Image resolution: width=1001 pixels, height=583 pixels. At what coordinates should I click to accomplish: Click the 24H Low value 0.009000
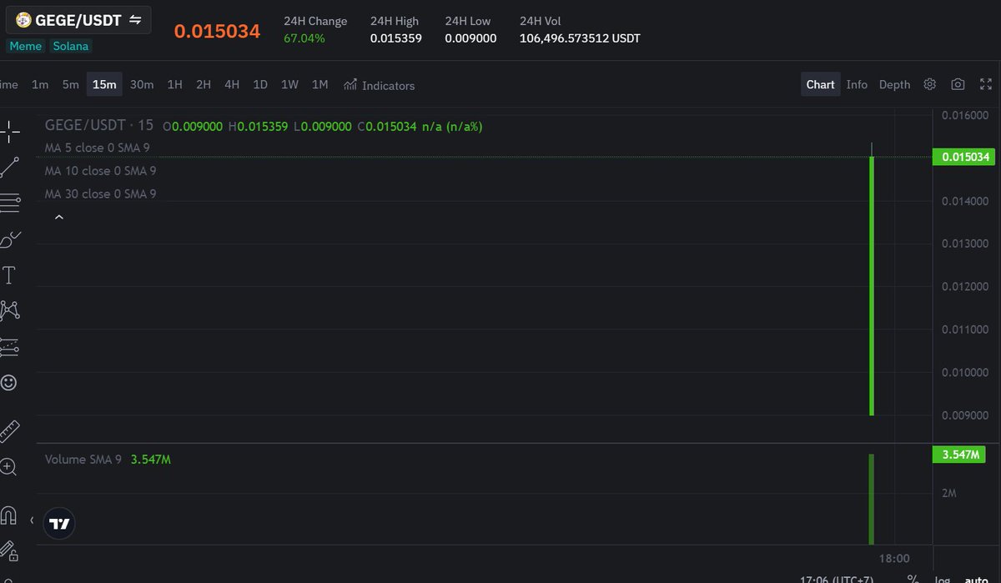tap(470, 38)
